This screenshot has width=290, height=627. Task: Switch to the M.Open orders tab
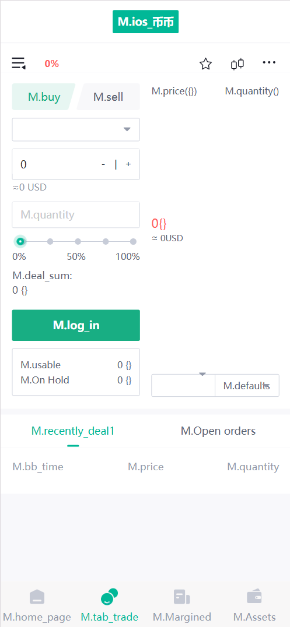pos(218,431)
